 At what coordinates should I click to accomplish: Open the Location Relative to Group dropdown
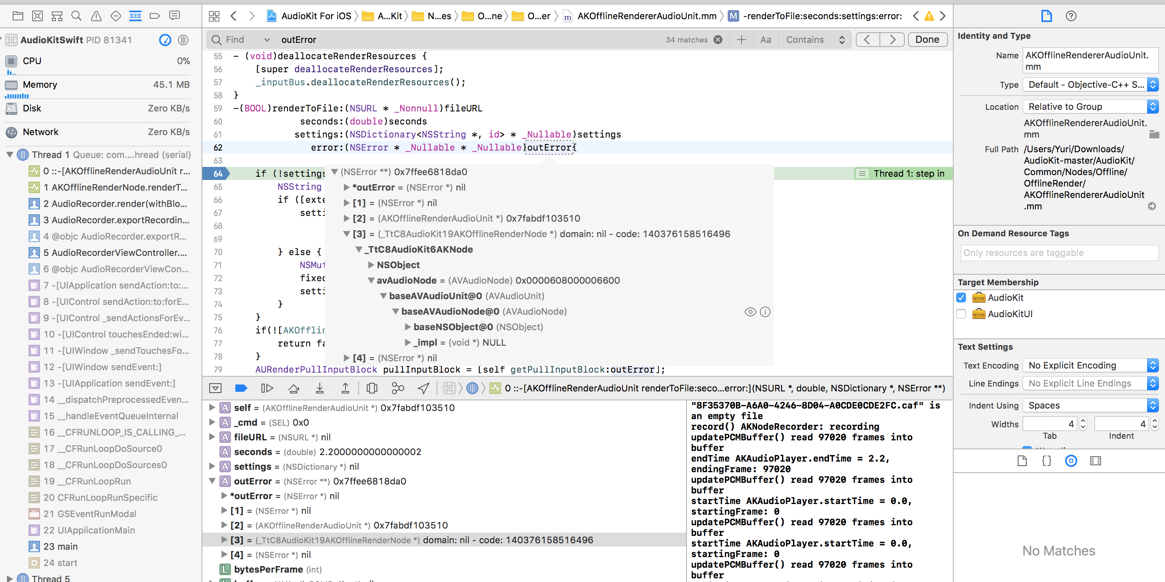point(1090,107)
